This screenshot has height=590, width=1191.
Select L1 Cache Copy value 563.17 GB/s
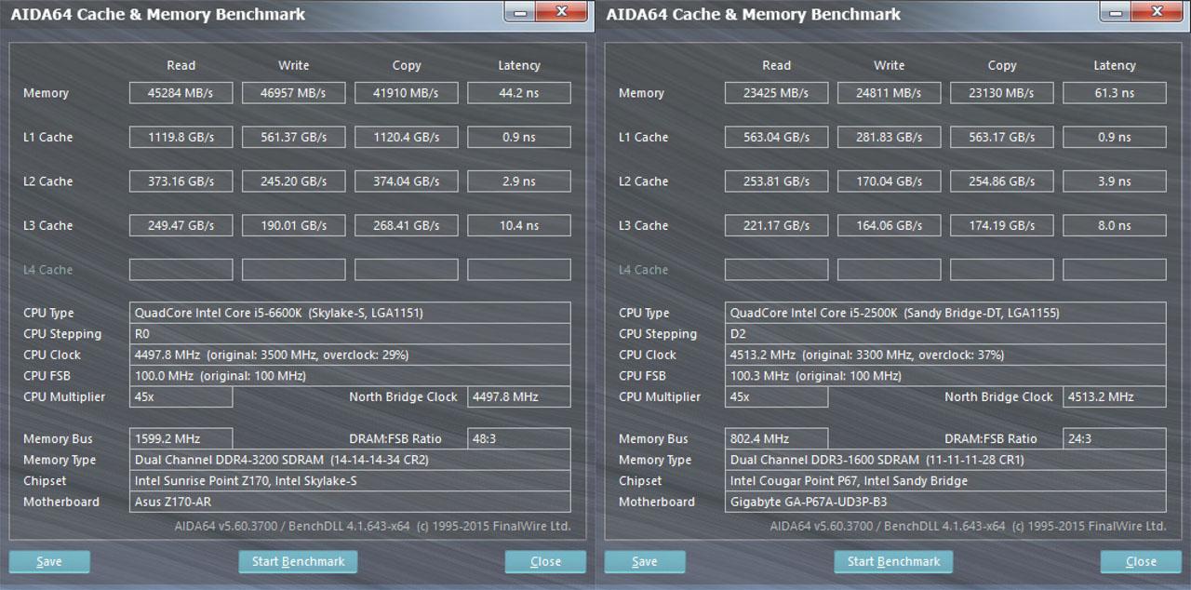click(1001, 137)
